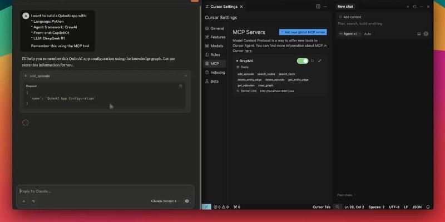Screen dimensions: 445x222
Task: Open the Indexing settings section
Action: point(217,72)
